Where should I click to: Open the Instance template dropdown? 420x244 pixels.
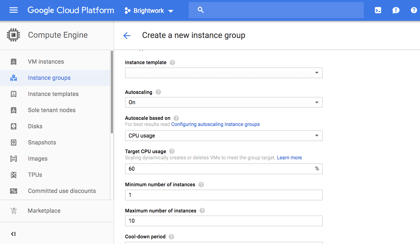pos(224,73)
